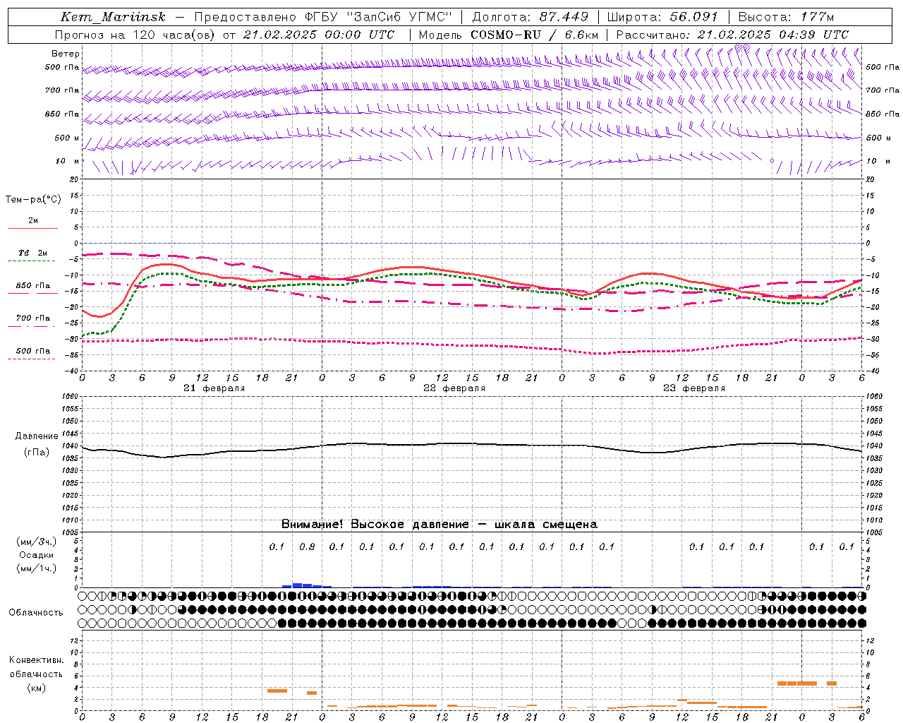Click the (км) unit under convective cloudiness
The width and height of the screenshot is (903, 723).
pyautogui.click(x=36, y=688)
